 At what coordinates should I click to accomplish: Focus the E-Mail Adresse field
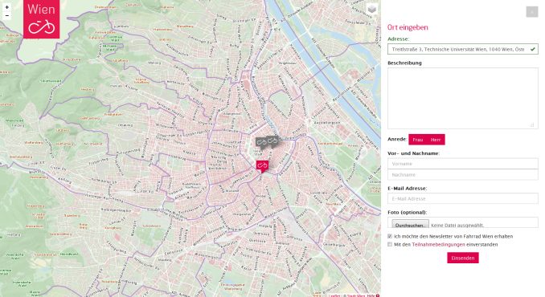point(463,198)
